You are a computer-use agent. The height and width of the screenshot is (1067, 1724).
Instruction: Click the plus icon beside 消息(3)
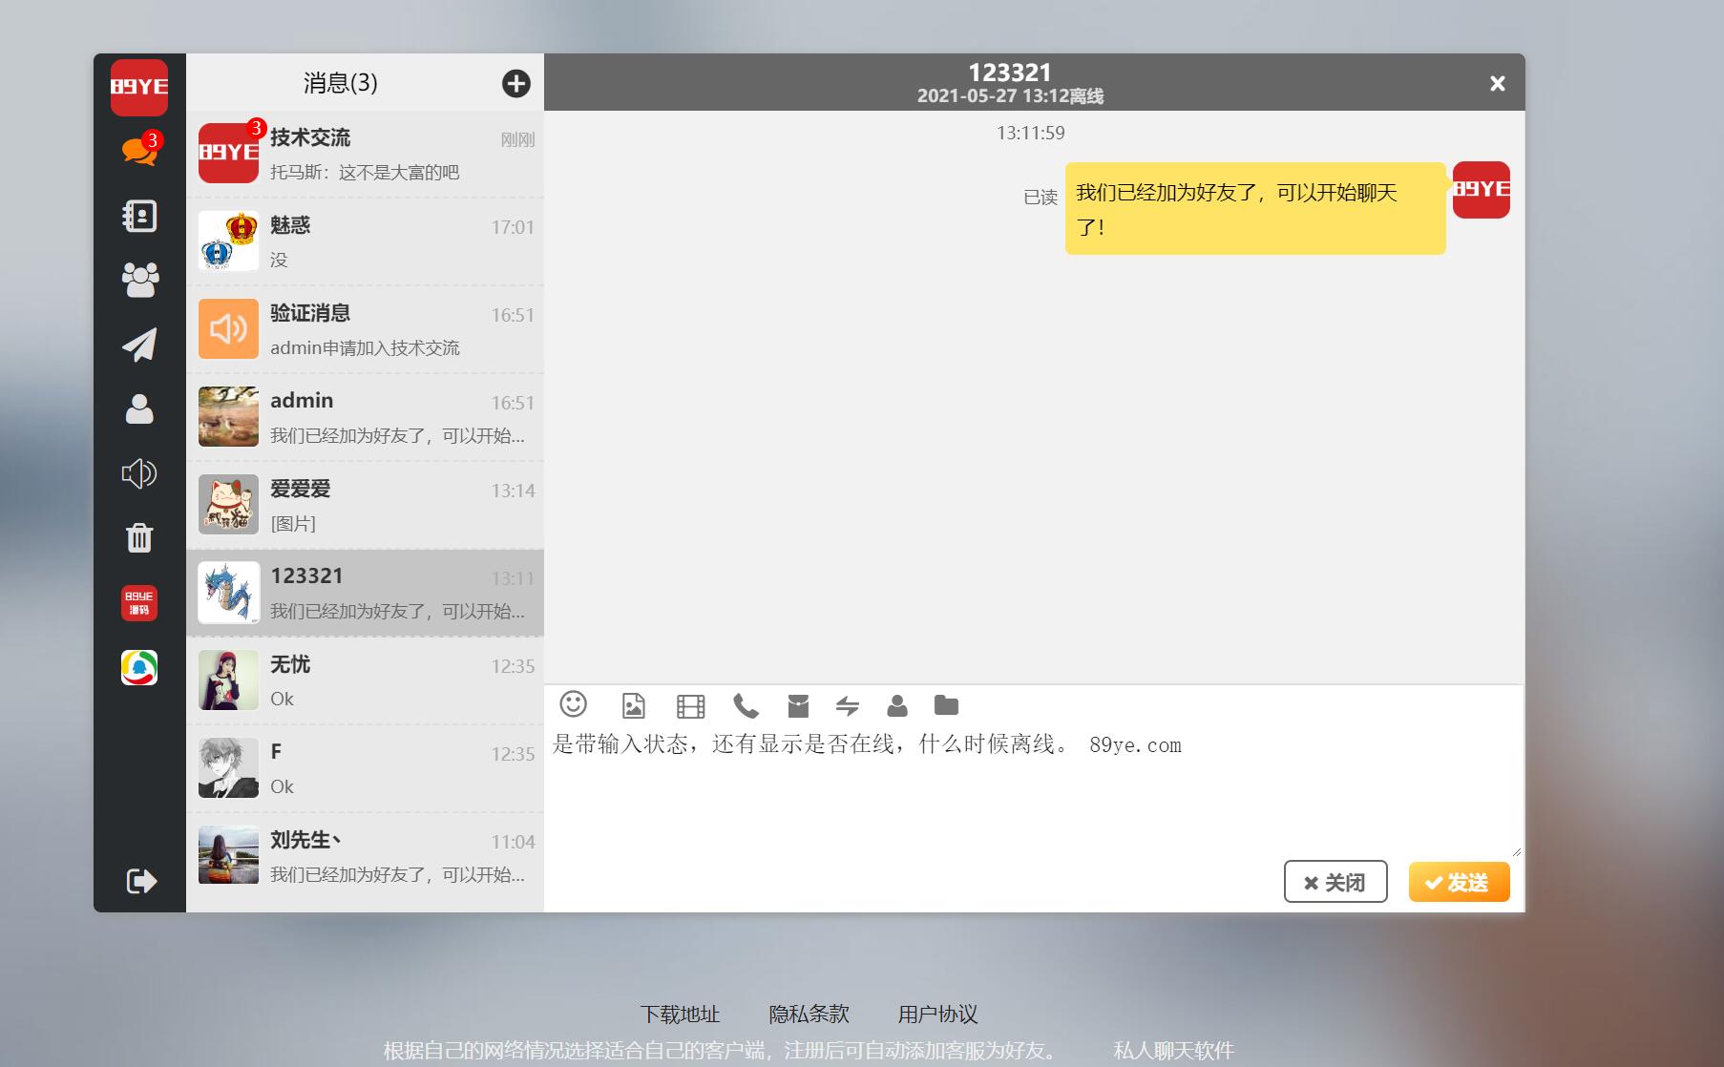coord(515,84)
